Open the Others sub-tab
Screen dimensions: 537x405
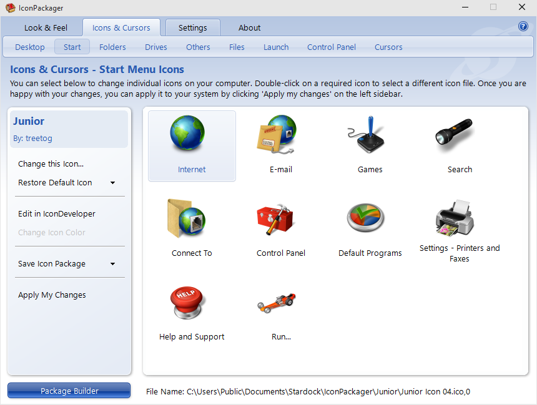coord(198,47)
